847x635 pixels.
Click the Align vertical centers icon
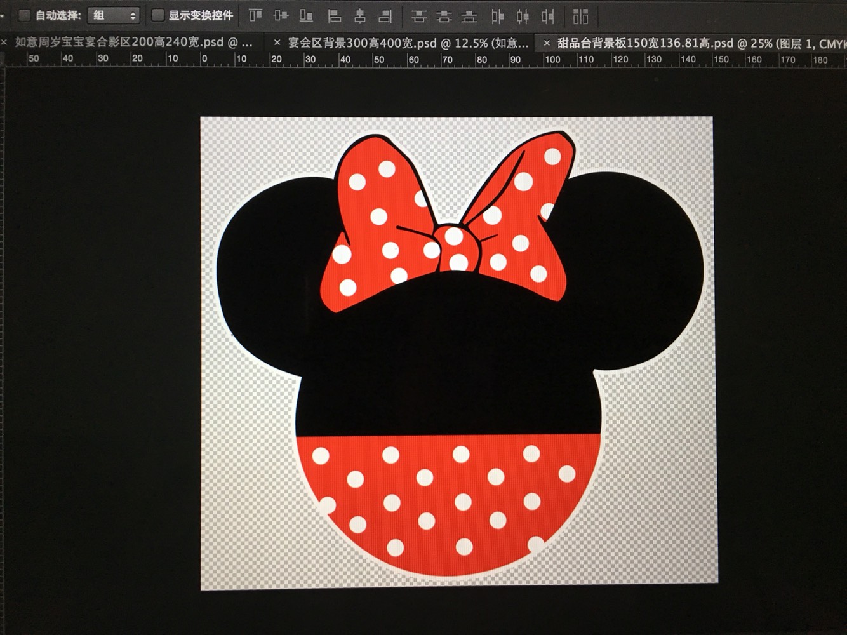pos(281,15)
